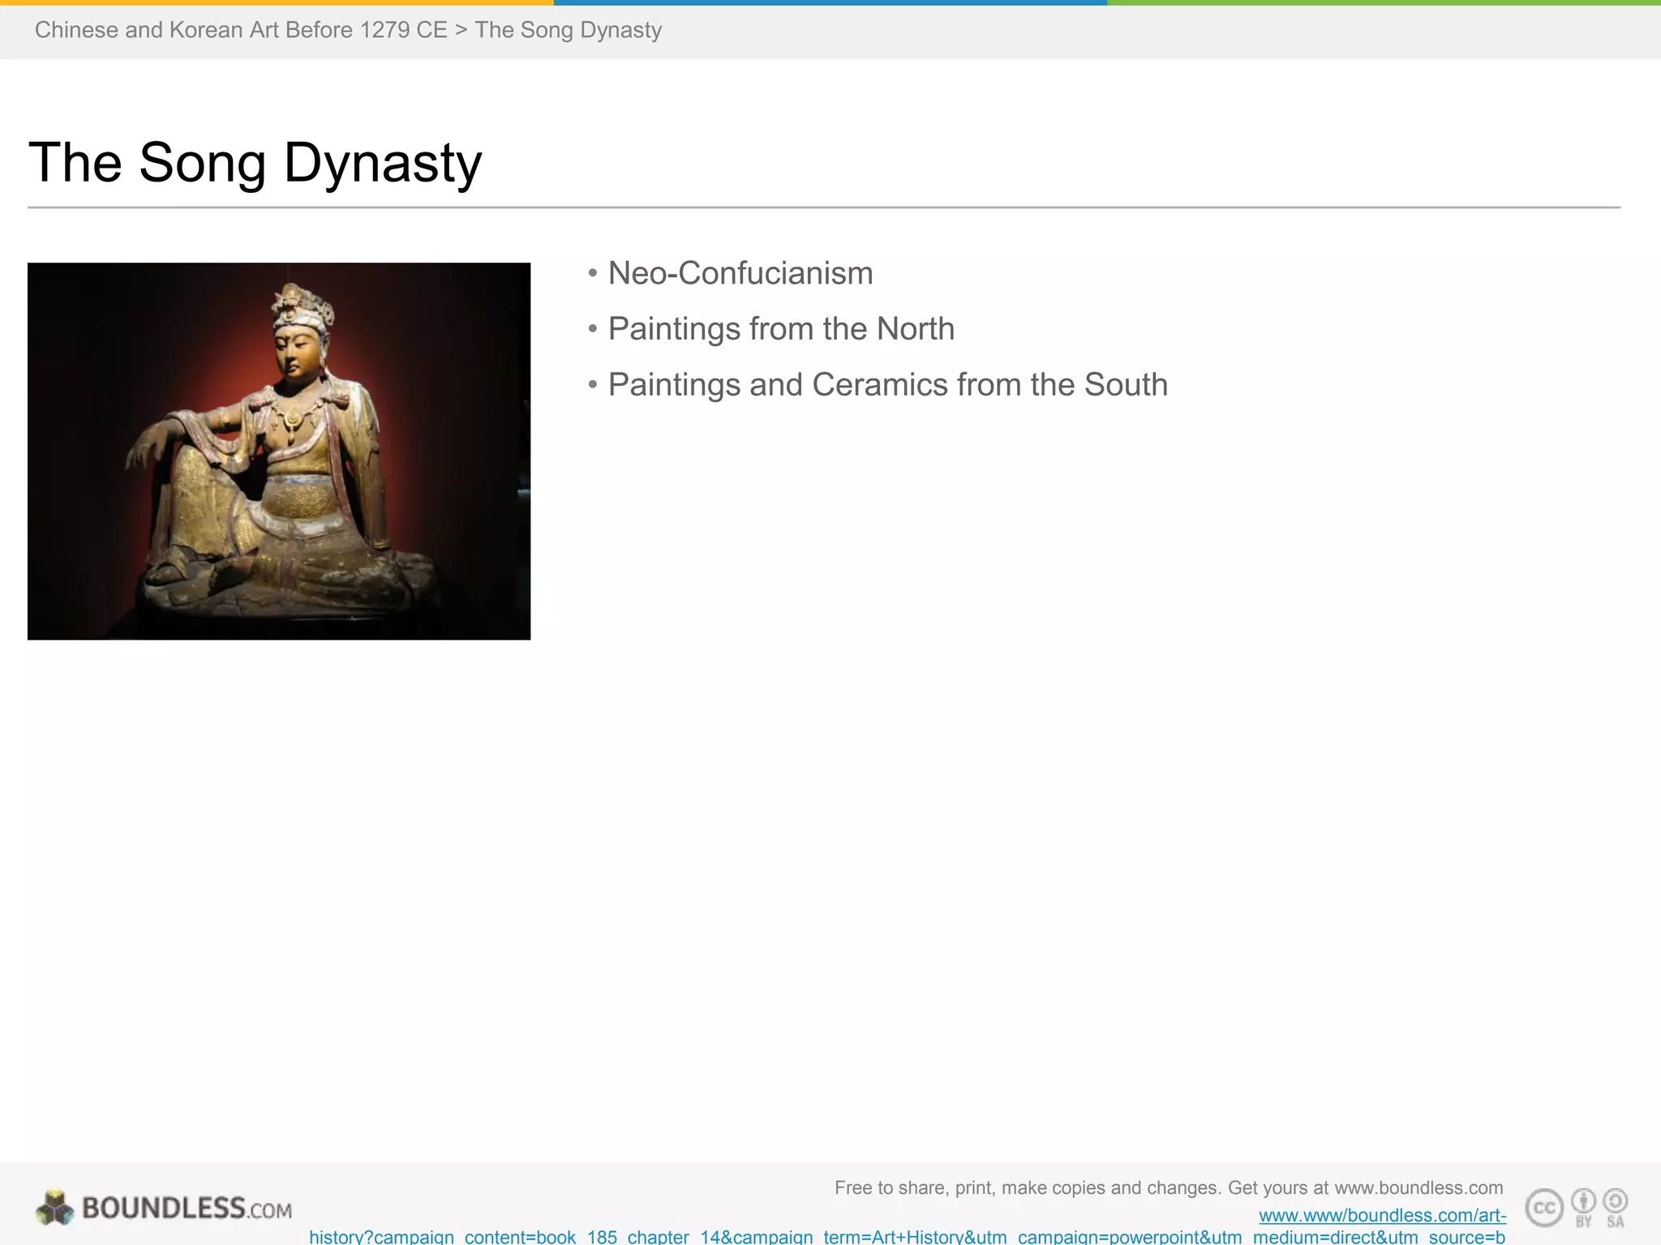Click the Boundless cube logo icon

(55, 1208)
